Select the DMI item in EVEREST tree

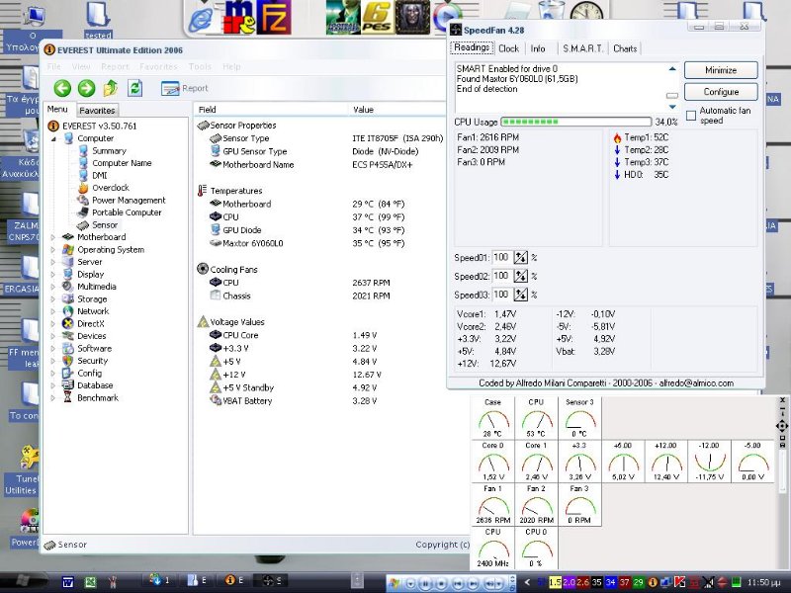[100, 176]
